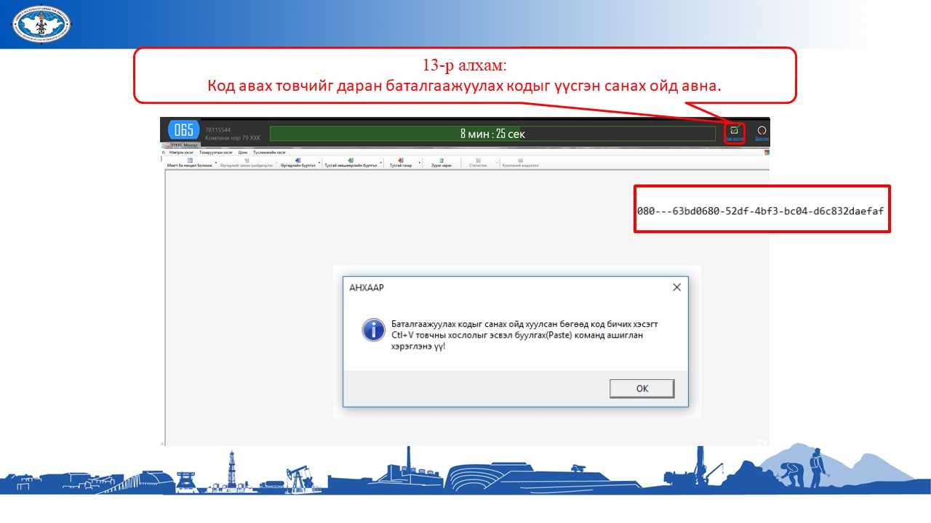The width and height of the screenshot is (931, 523).
Task: Close the АНХААР dialog with X
Action: [x=676, y=287]
